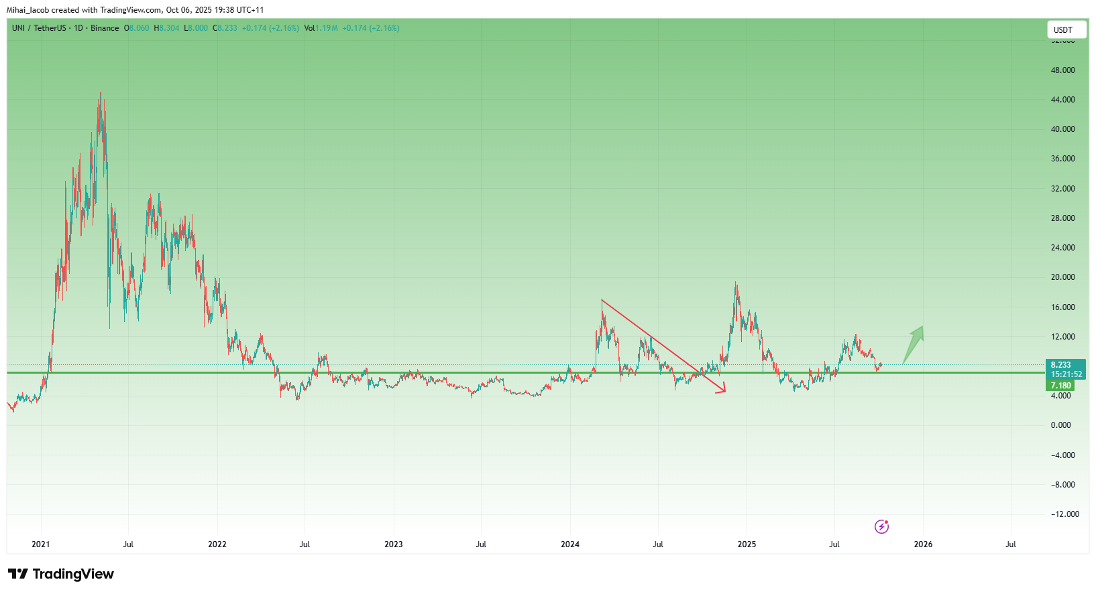Viewport: 1096px width, 594px height.
Task: Click the 8.233 current price label
Action: [x=1061, y=365]
